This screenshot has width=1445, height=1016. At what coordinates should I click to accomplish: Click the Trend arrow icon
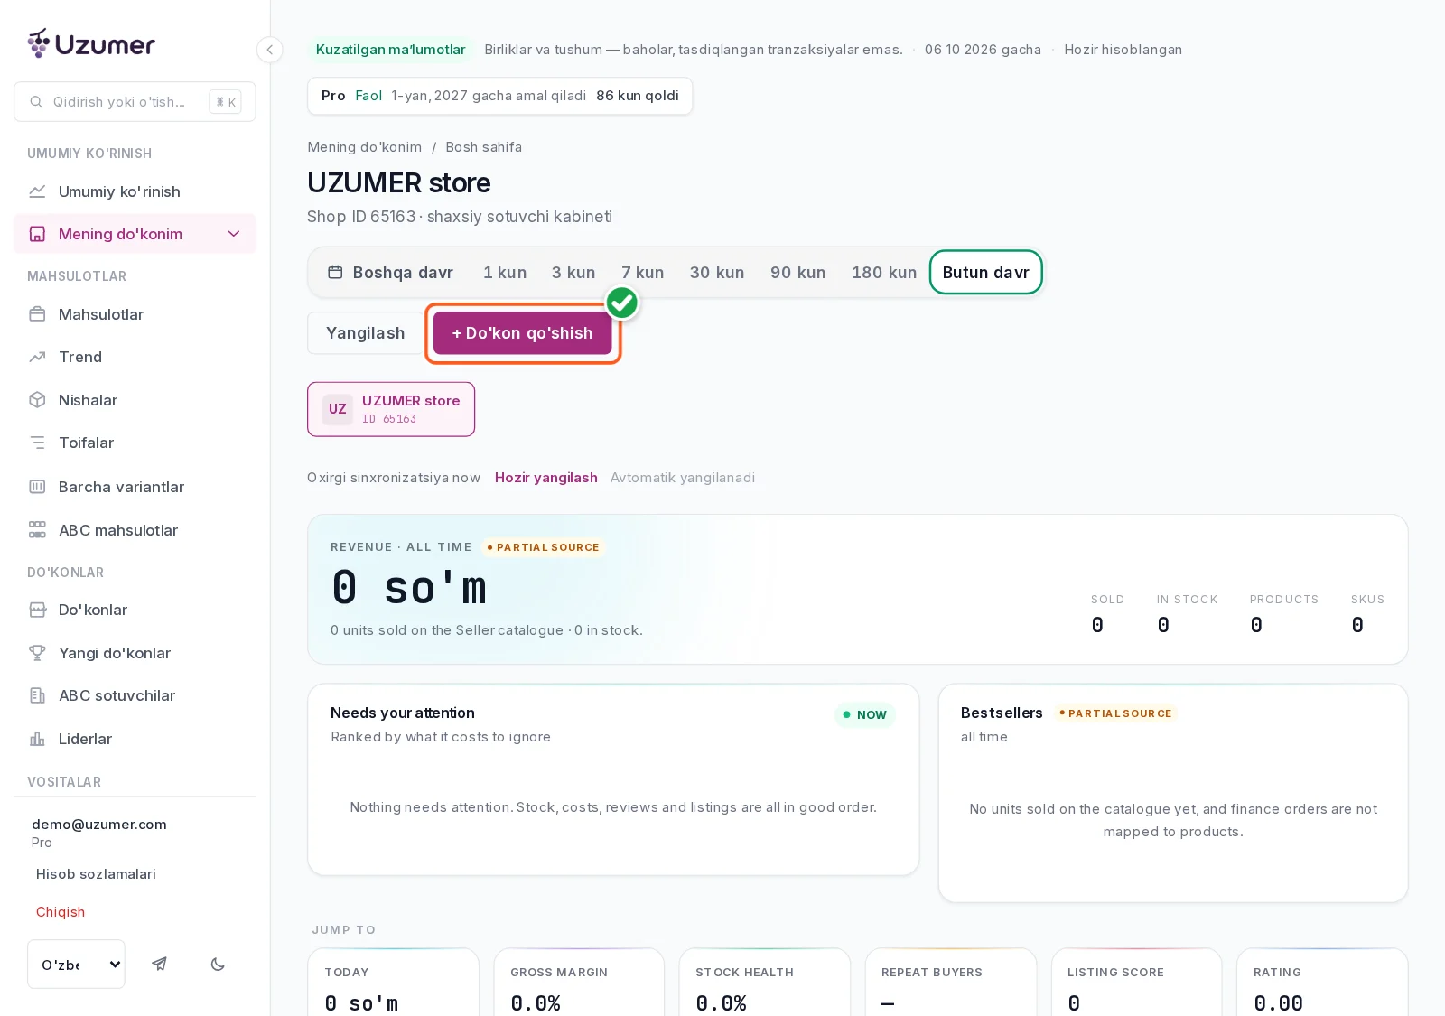[37, 357]
